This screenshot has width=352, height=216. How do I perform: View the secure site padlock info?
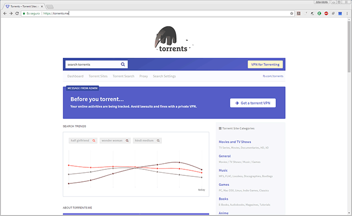pyautogui.click(x=24, y=14)
